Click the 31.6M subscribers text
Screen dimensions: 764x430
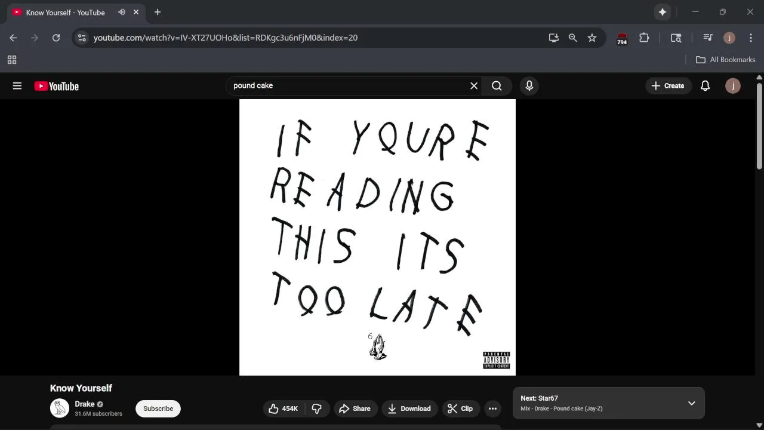pyautogui.click(x=98, y=414)
